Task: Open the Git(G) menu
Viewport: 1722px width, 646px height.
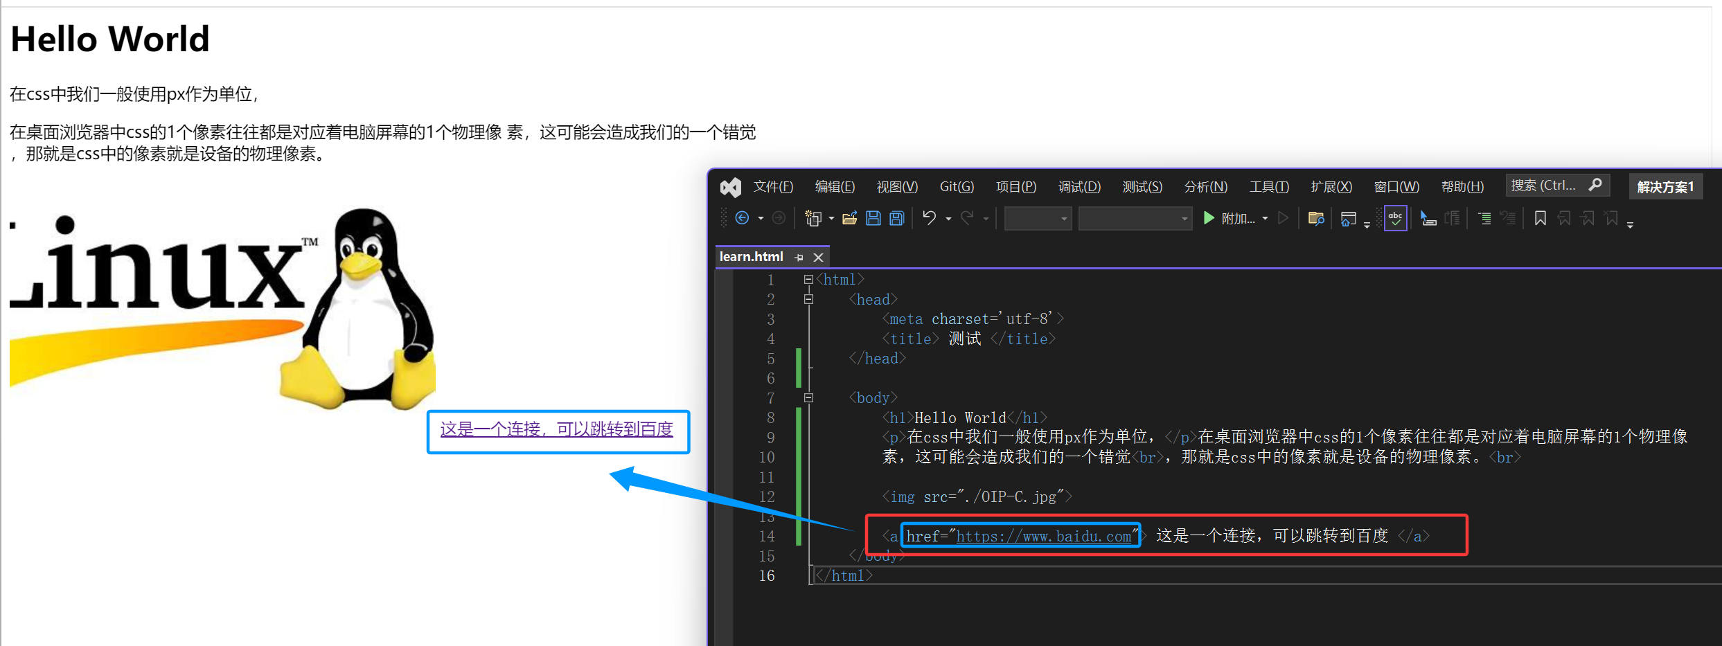Action: point(957,187)
